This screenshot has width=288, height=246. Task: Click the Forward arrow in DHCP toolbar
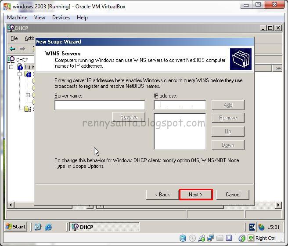click(22, 49)
